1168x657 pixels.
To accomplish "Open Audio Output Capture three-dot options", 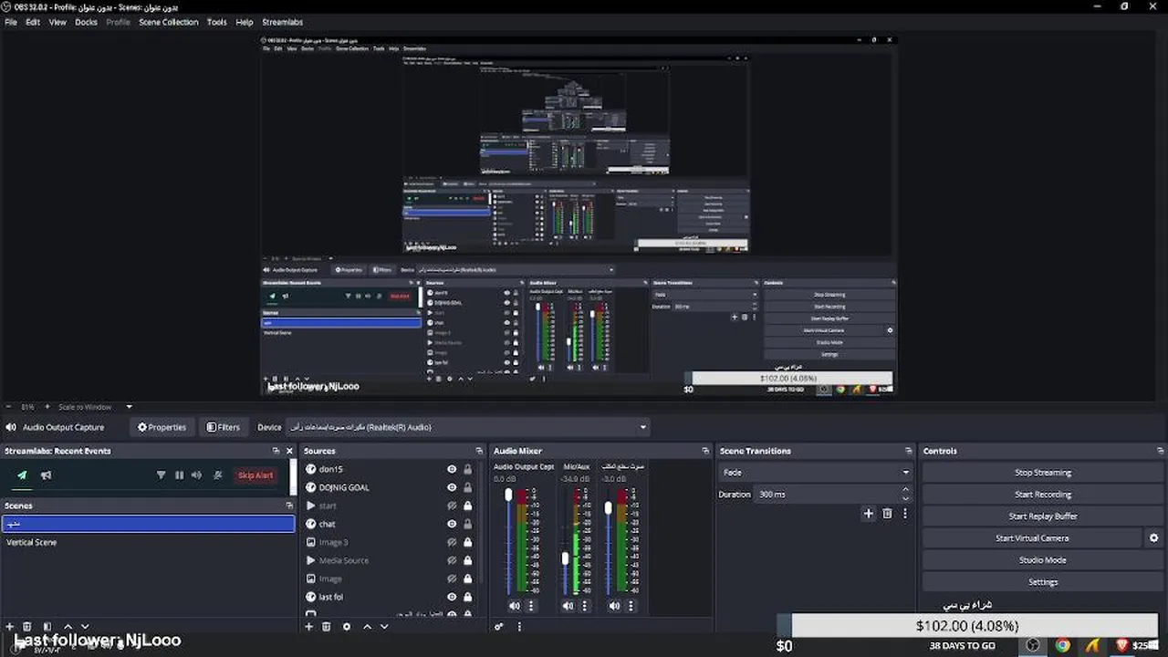I will coord(531,606).
